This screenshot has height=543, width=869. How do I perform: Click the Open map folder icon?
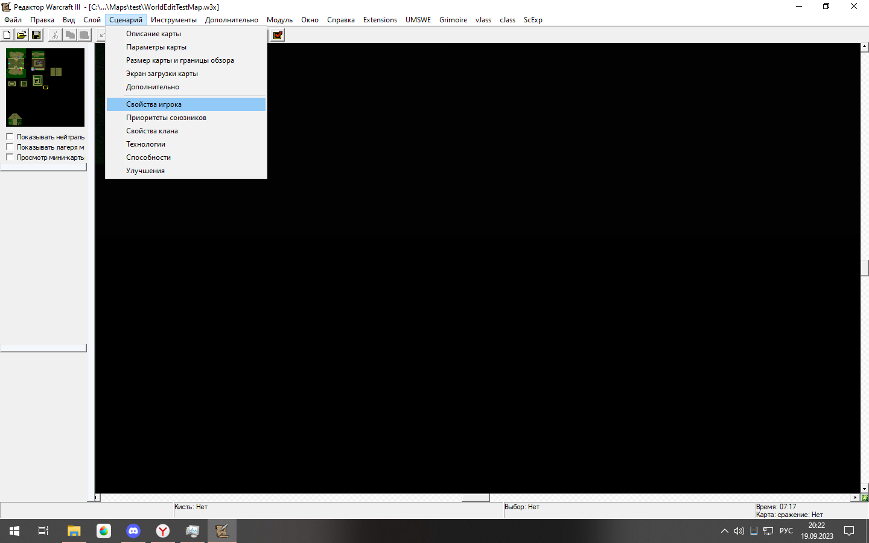click(22, 35)
